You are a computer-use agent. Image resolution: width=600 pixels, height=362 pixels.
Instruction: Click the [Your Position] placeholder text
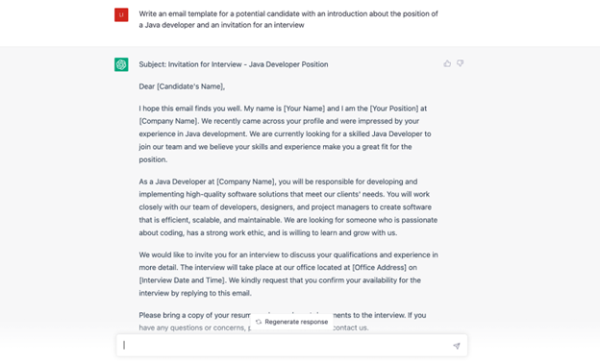click(x=394, y=109)
